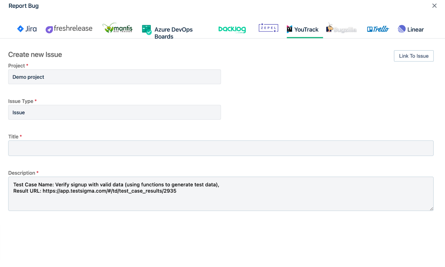Image resolution: width=445 pixels, height=267 pixels.
Task: Click the freshrelease rocket icon
Action: (49, 30)
